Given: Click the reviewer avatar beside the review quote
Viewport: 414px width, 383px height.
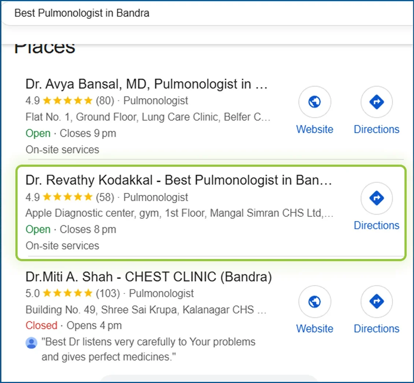Looking at the screenshot, I should (32, 343).
